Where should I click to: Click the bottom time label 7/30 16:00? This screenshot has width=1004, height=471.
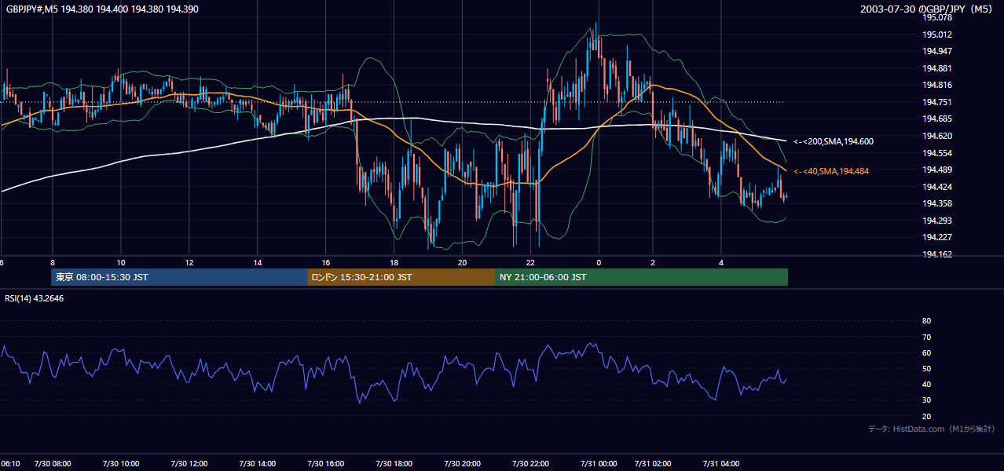tap(326, 464)
